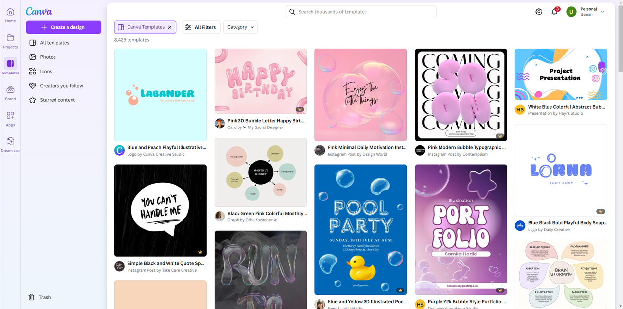Click Simple Black and White Quote title
The width and height of the screenshot is (623, 309).
tap(165, 263)
